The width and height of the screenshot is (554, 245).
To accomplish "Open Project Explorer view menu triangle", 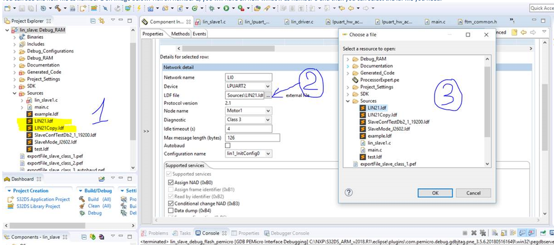I will click(x=113, y=20).
